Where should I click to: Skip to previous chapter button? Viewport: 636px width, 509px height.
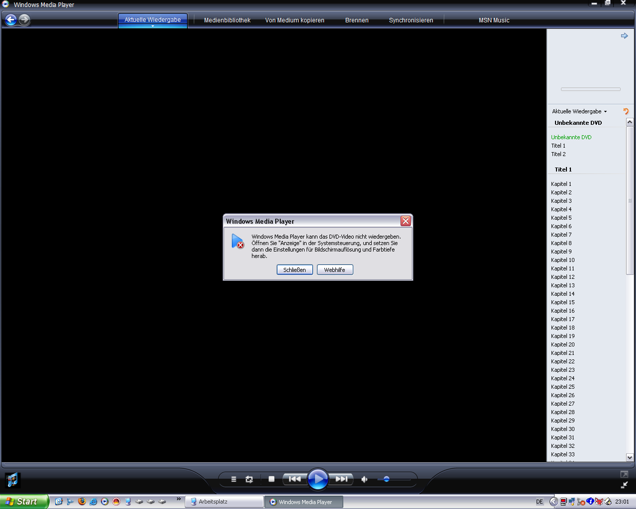(295, 479)
